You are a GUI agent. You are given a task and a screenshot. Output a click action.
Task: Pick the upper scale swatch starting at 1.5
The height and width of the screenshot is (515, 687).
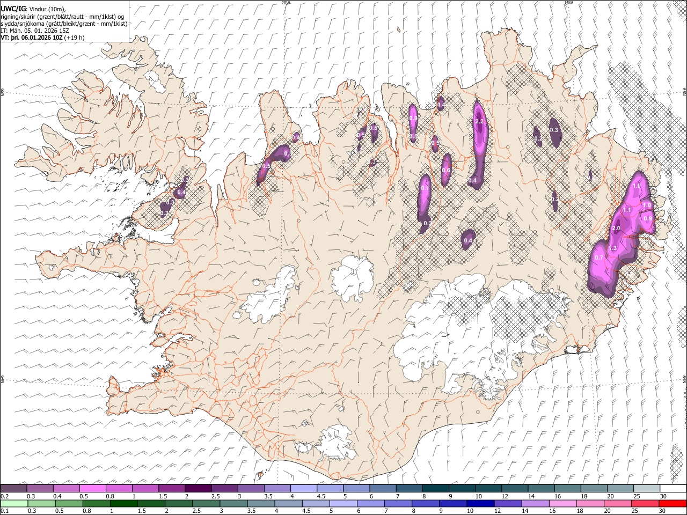point(172,488)
